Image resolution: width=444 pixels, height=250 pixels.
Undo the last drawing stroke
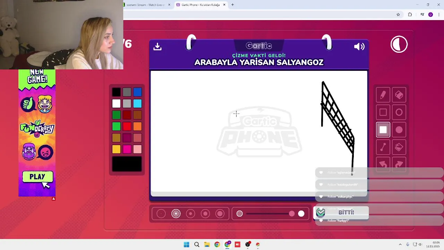(383, 164)
